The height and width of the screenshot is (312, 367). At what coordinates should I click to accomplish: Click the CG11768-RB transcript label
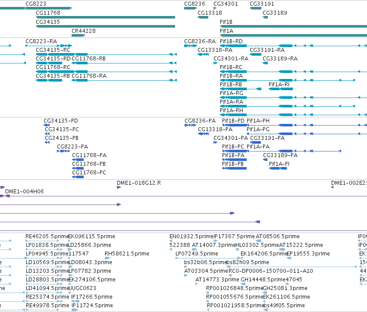point(88,59)
